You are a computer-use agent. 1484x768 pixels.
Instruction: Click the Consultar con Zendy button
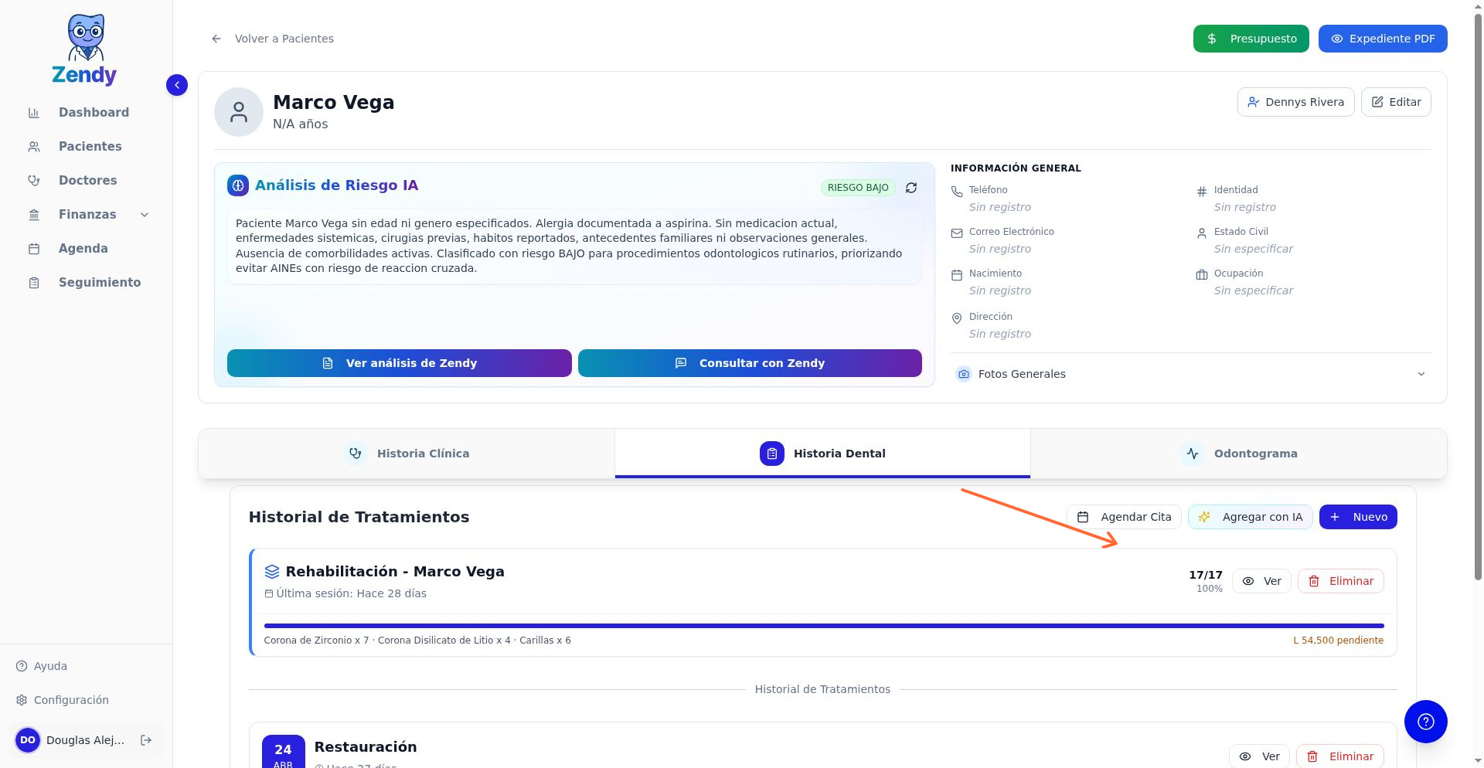coord(750,363)
